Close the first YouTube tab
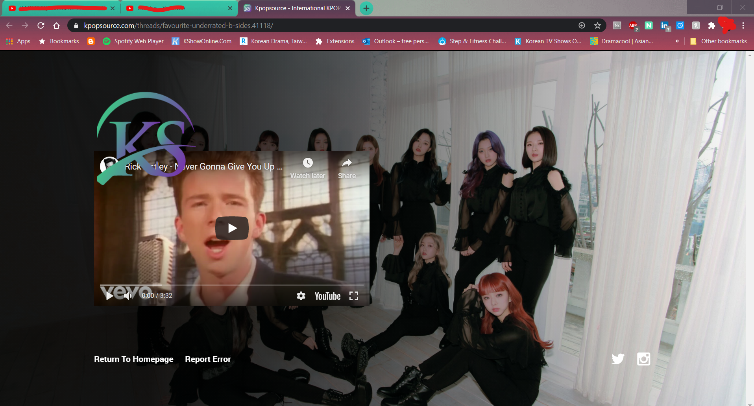This screenshot has width=754, height=406. click(113, 8)
